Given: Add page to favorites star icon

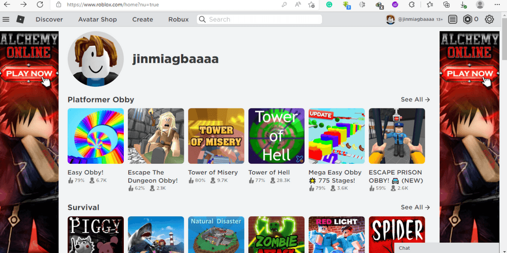Looking at the screenshot, I should pyautogui.click(x=311, y=4).
